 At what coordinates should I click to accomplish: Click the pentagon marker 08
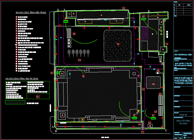160,94
